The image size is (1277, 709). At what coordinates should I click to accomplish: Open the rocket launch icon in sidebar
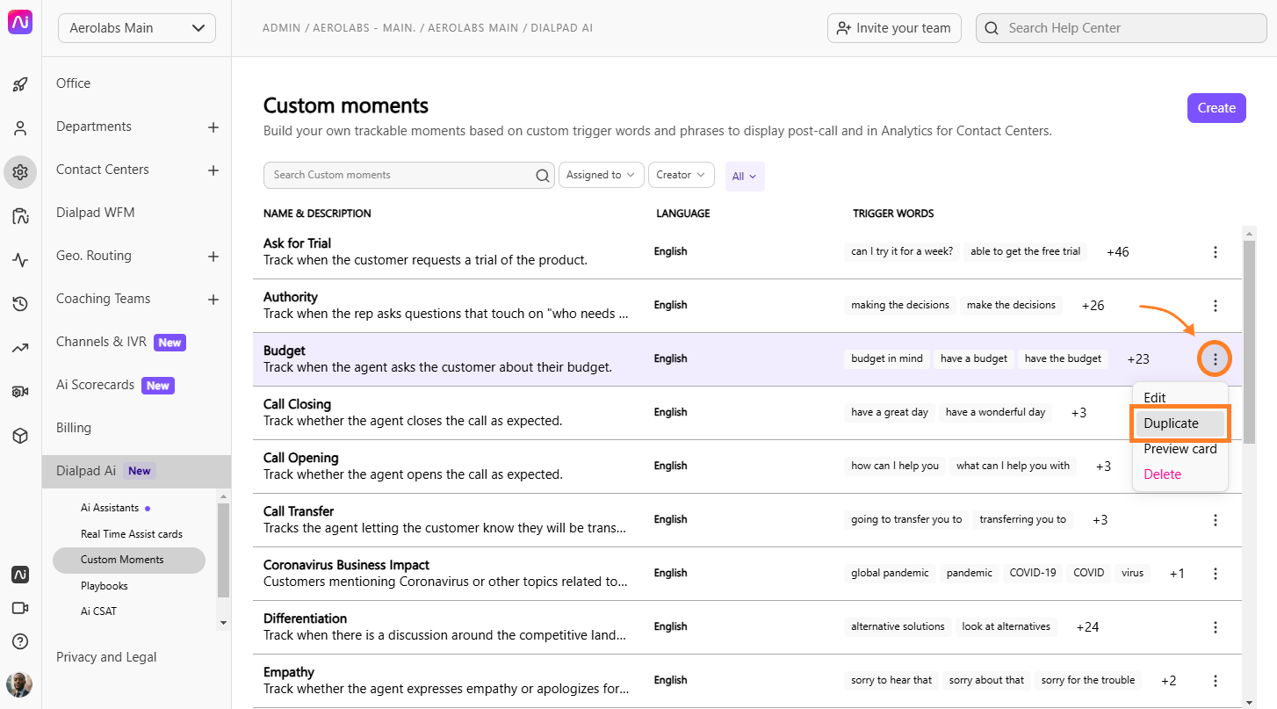(x=20, y=85)
